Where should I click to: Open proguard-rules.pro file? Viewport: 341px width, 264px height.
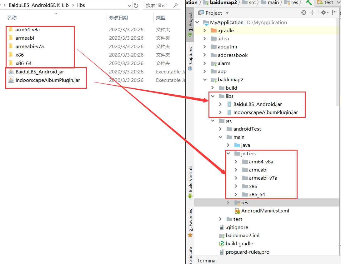tap(247, 252)
